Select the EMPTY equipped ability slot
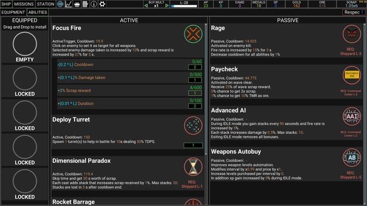The image size is (367, 206). point(25,44)
